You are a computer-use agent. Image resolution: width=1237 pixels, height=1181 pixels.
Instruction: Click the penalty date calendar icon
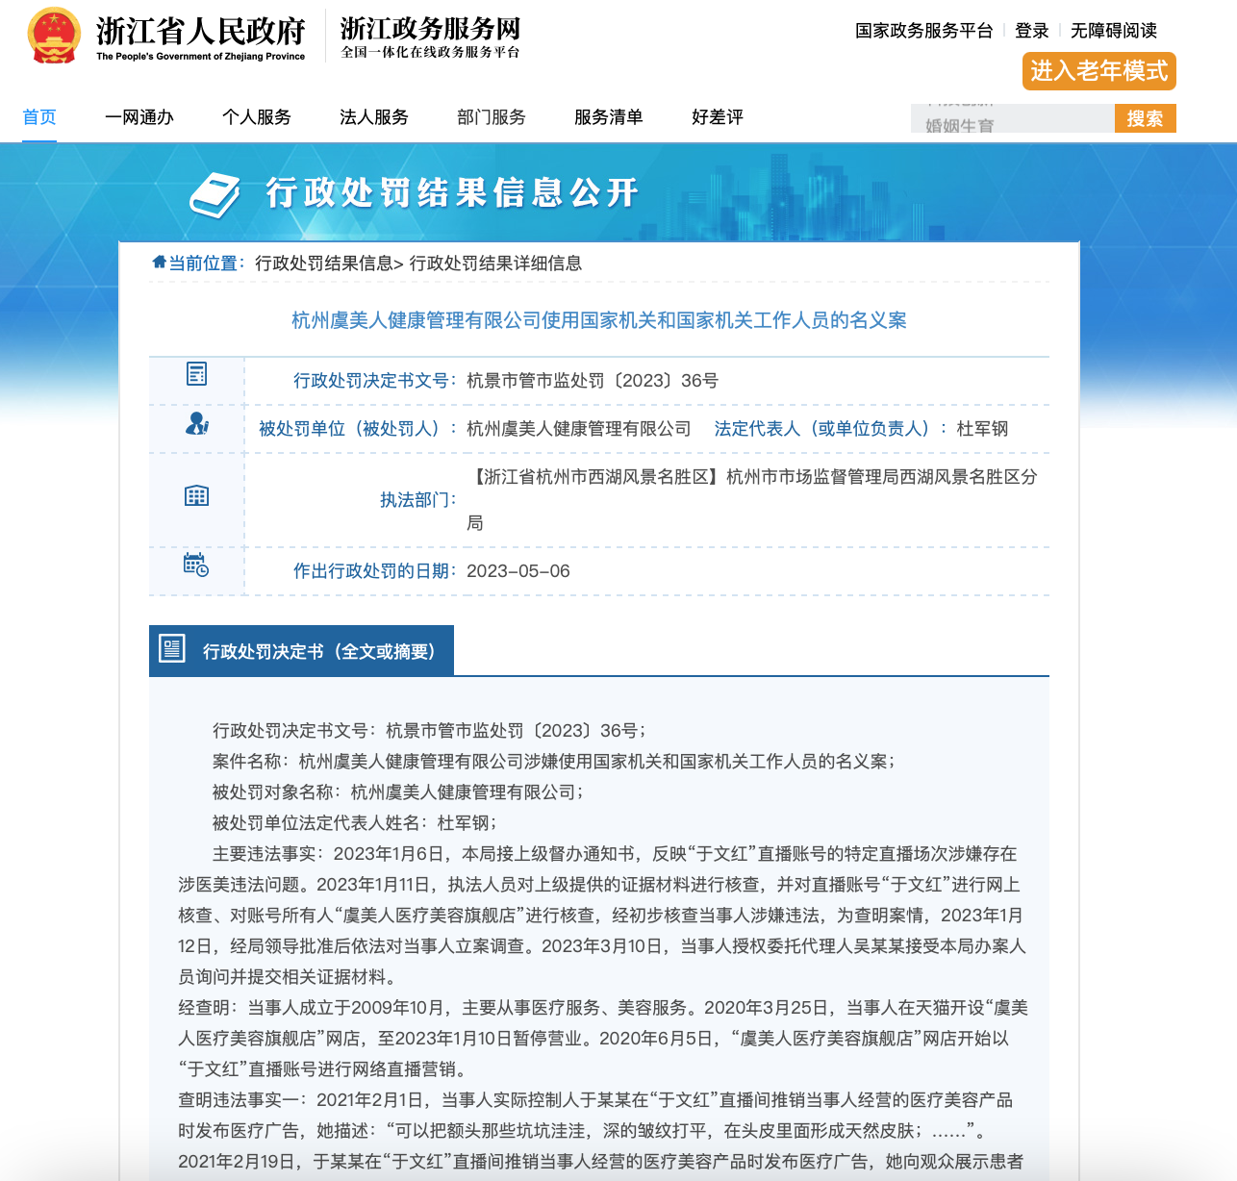pos(196,565)
